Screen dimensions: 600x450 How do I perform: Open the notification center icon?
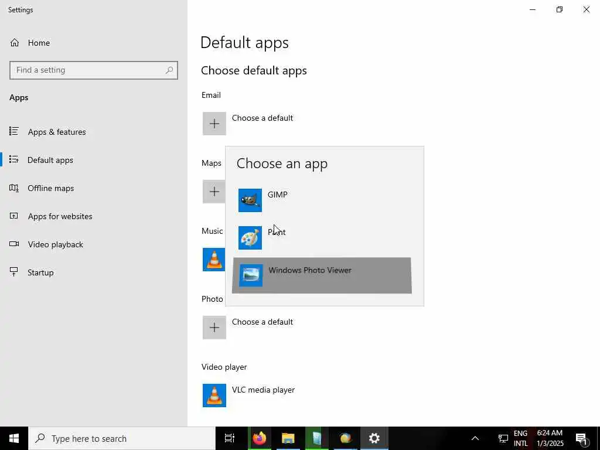(x=581, y=438)
